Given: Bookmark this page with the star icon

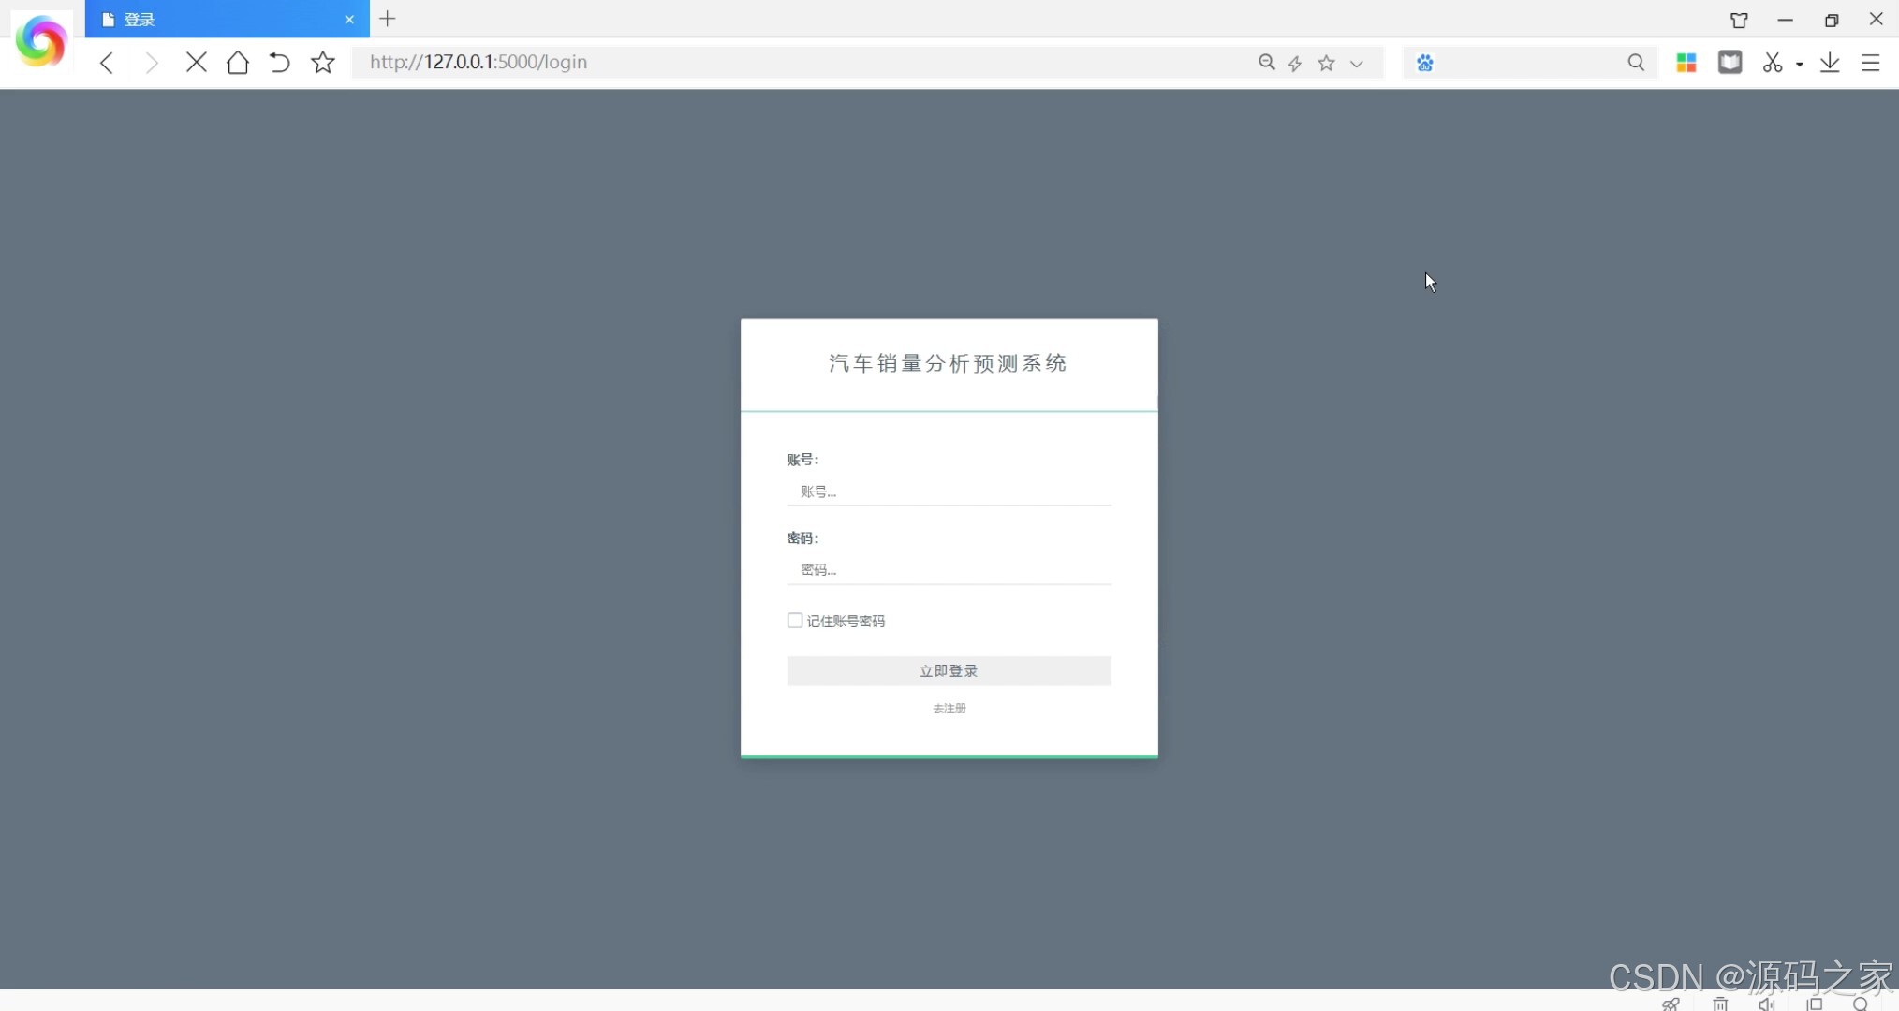Looking at the screenshot, I should click(322, 63).
